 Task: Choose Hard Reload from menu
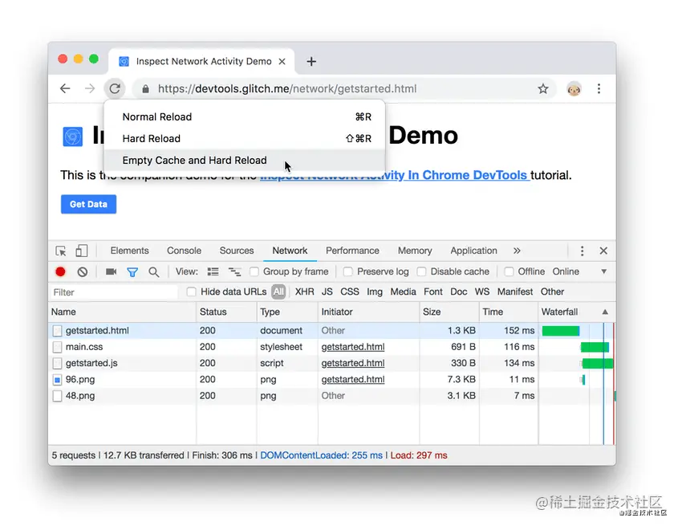coord(244,139)
